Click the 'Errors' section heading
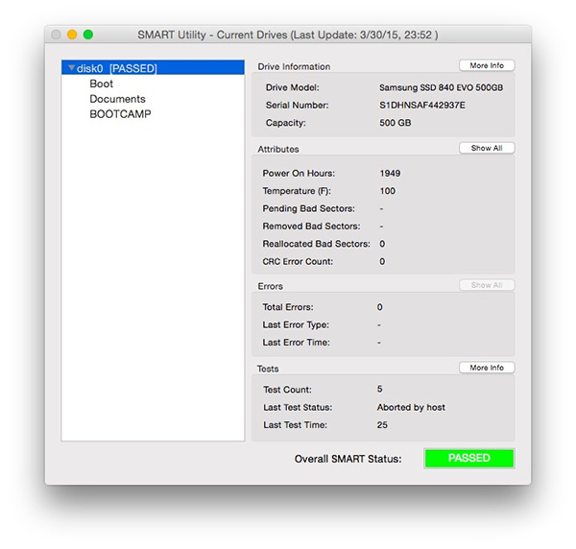The height and width of the screenshot is (549, 576). (x=270, y=286)
